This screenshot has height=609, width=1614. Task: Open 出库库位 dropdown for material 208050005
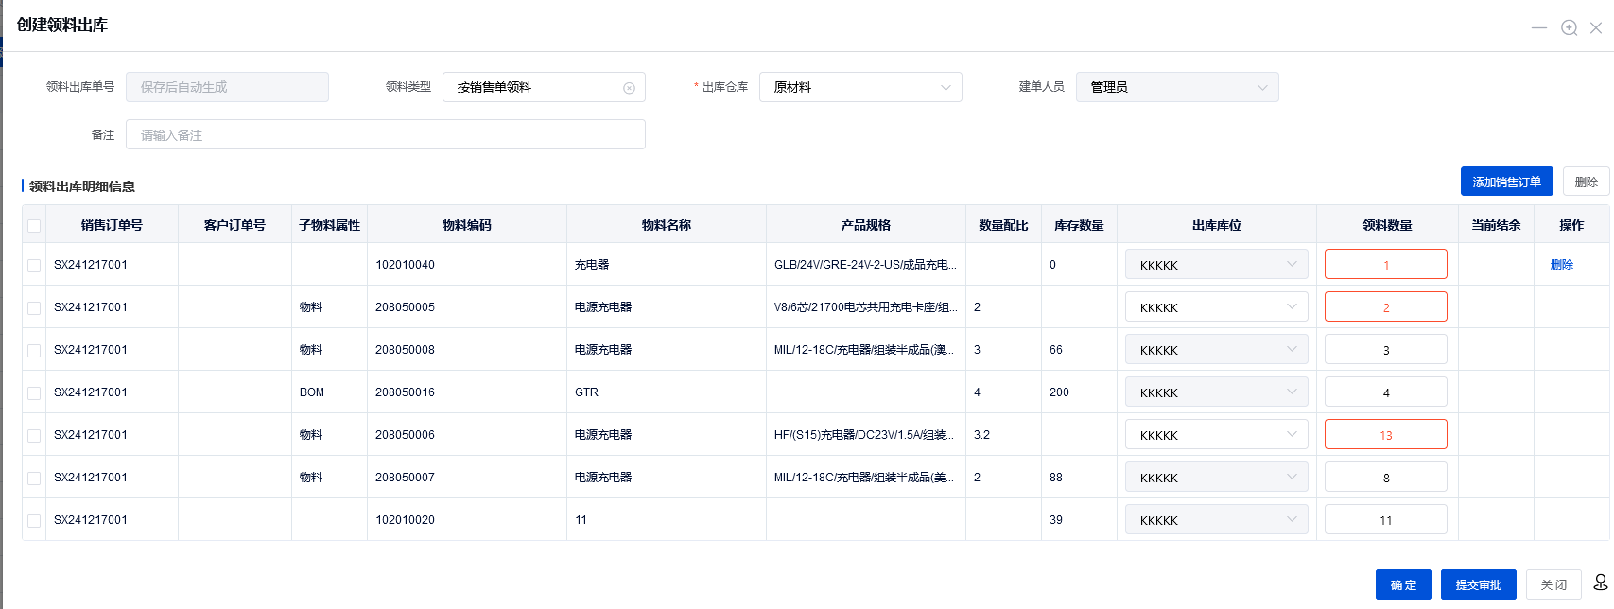pyautogui.click(x=1216, y=307)
